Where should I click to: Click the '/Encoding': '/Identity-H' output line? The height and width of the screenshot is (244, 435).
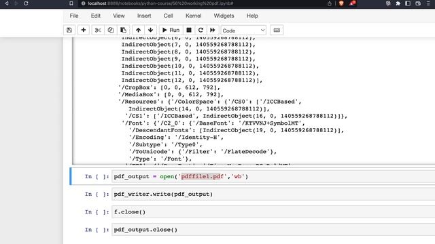[x=176, y=137]
